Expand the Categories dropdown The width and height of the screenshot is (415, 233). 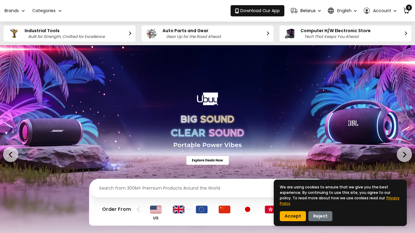click(47, 11)
